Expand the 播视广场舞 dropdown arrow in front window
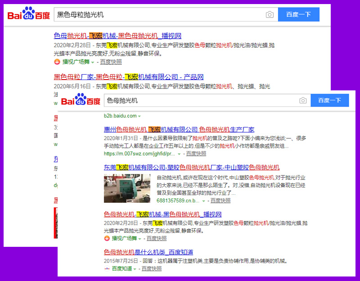This screenshot has height=281, width=360. click(x=139, y=239)
